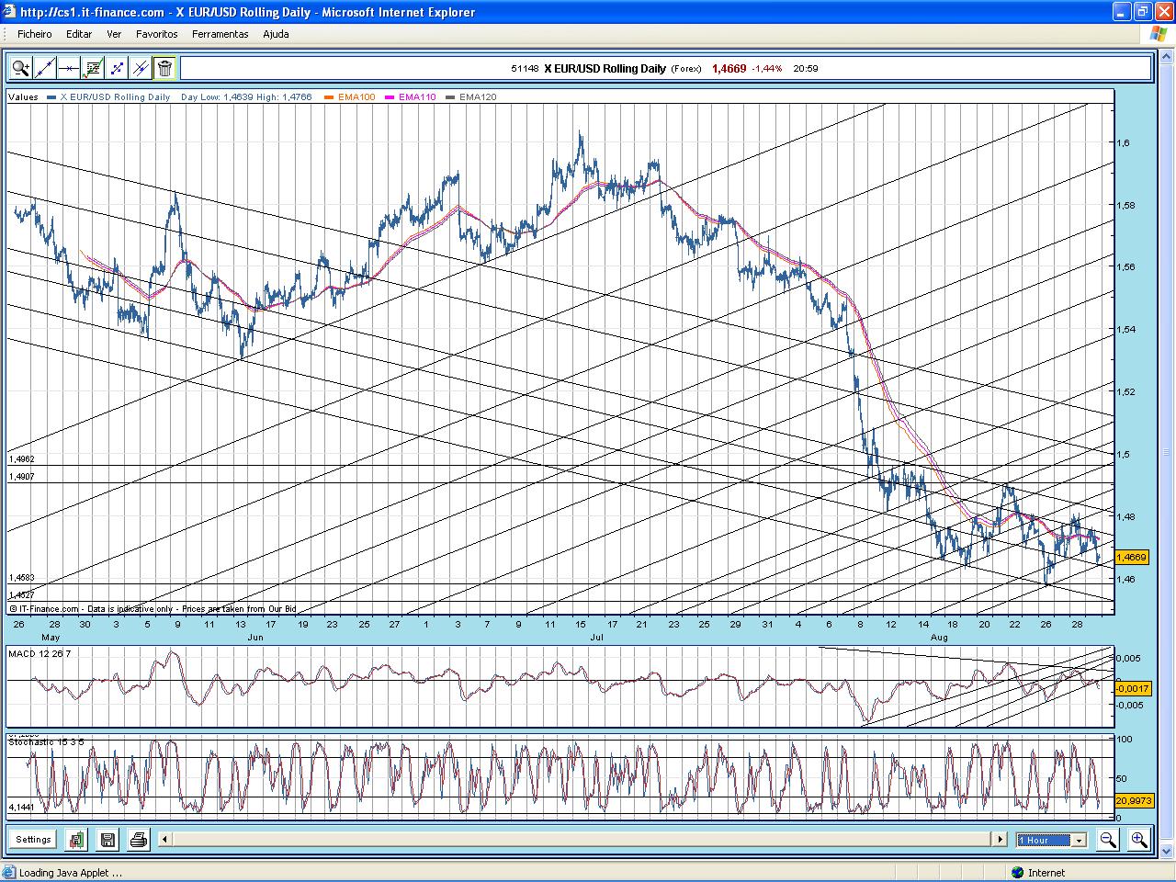Click the Windows flag logo
The image size is (1176, 882).
pos(1159,34)
